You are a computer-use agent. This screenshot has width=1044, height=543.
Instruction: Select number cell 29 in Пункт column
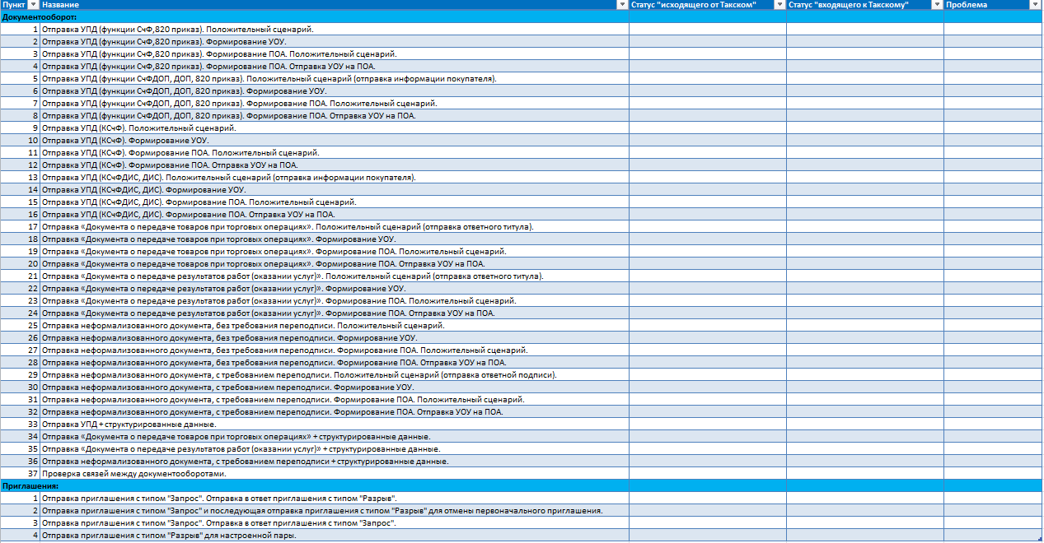tap(20, 374)
